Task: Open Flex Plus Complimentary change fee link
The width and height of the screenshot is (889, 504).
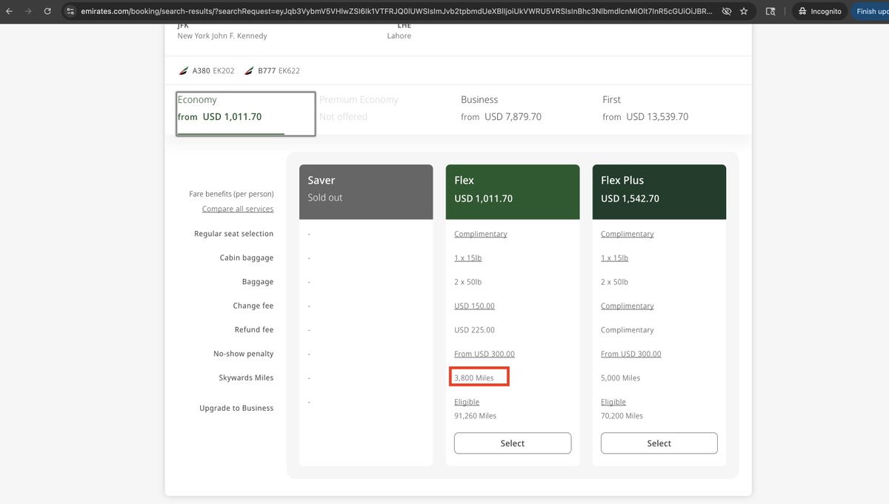Action: click(627, 306)
